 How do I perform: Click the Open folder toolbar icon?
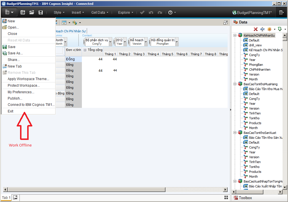pos(32,13)
